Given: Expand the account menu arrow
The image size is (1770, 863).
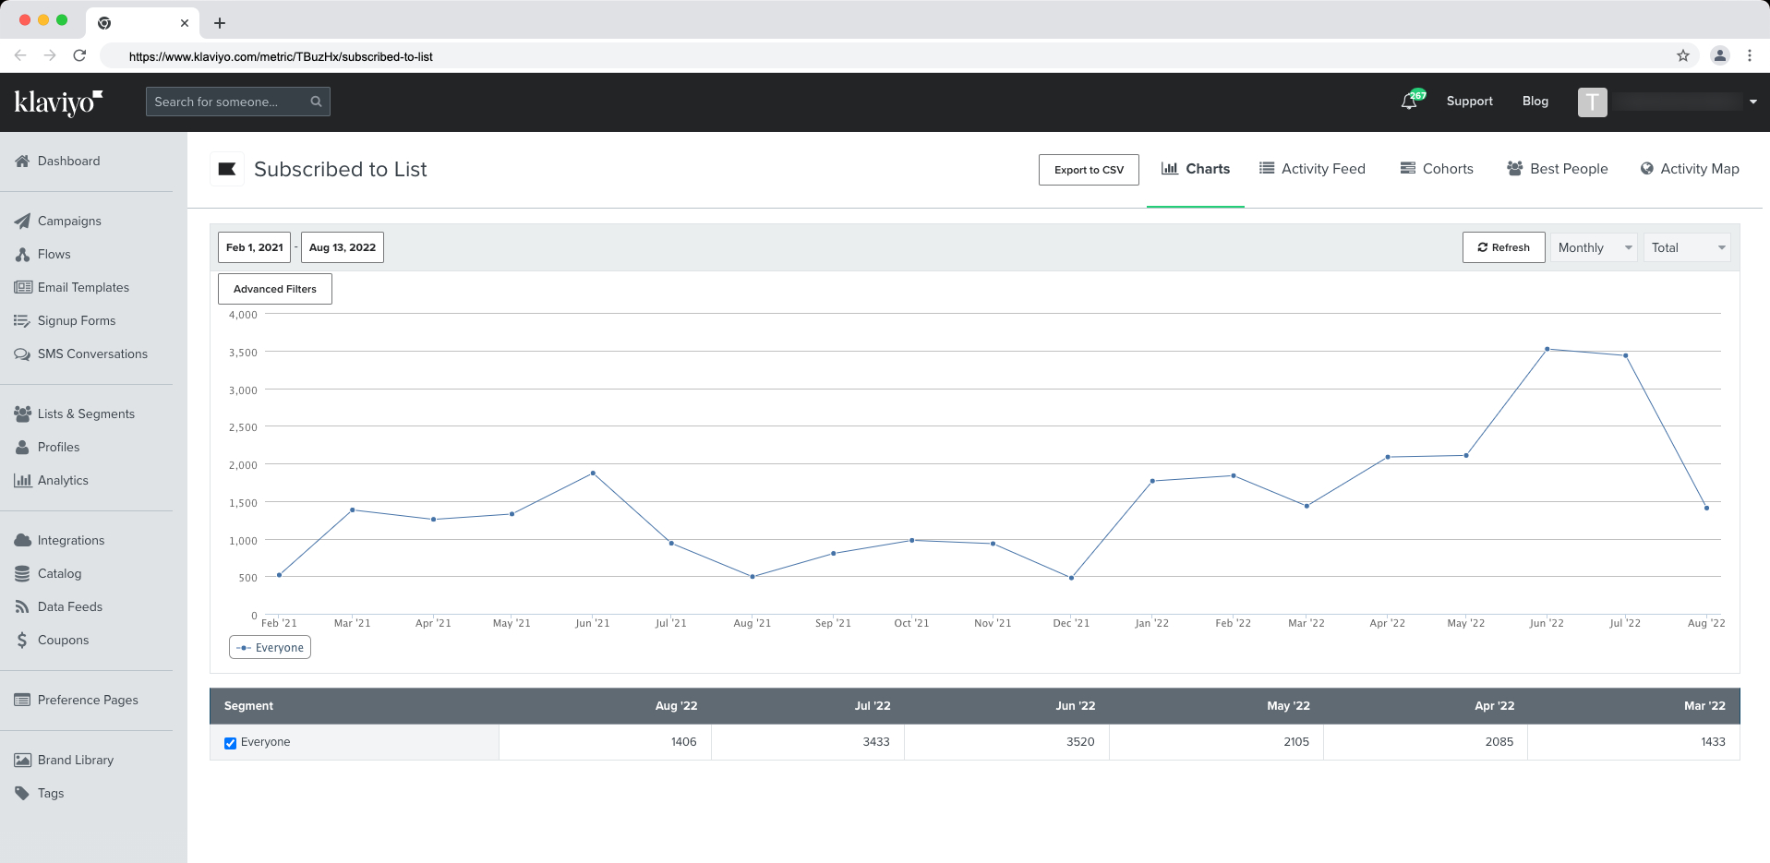Looking at the screenshot, I should 1752,102.
